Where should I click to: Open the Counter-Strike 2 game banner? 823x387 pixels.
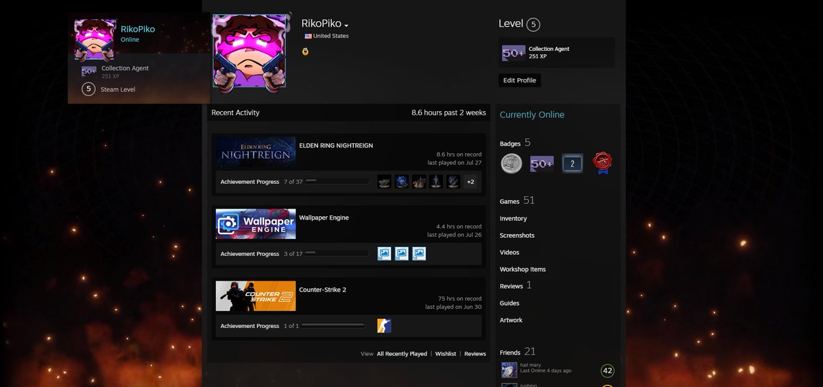pyautogui.click(x=256, y=296)
